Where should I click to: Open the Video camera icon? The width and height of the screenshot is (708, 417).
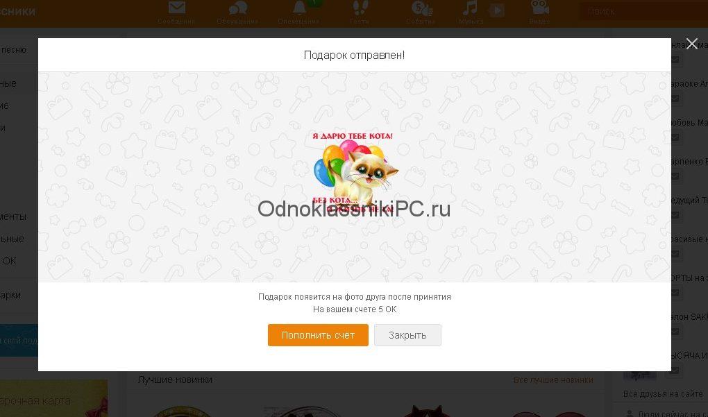click(x=539, y=8)
